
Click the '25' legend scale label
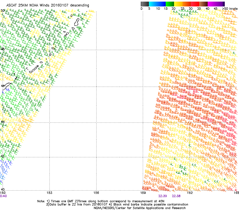click(182, 9)
